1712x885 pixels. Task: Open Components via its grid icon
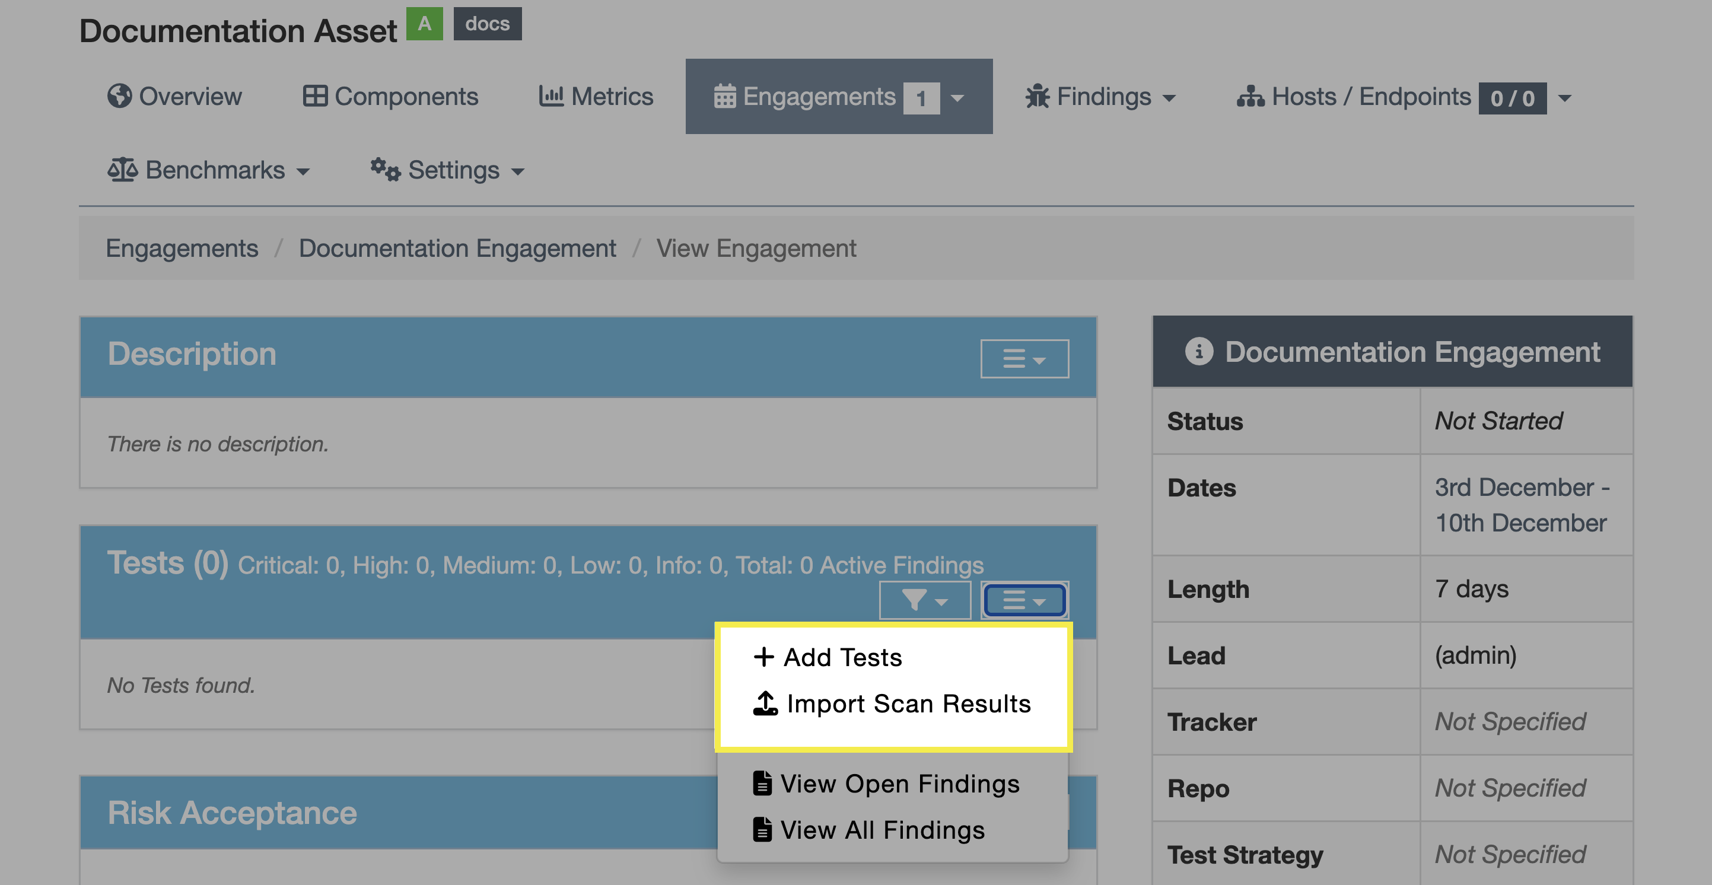coord(315,96)
